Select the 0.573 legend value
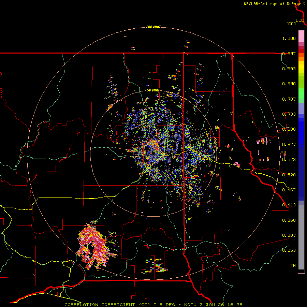Image resolution: width=307 pixels, height=307 pixels. click(x=289, y=160)
